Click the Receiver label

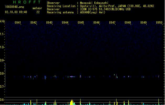coord(53,9)
